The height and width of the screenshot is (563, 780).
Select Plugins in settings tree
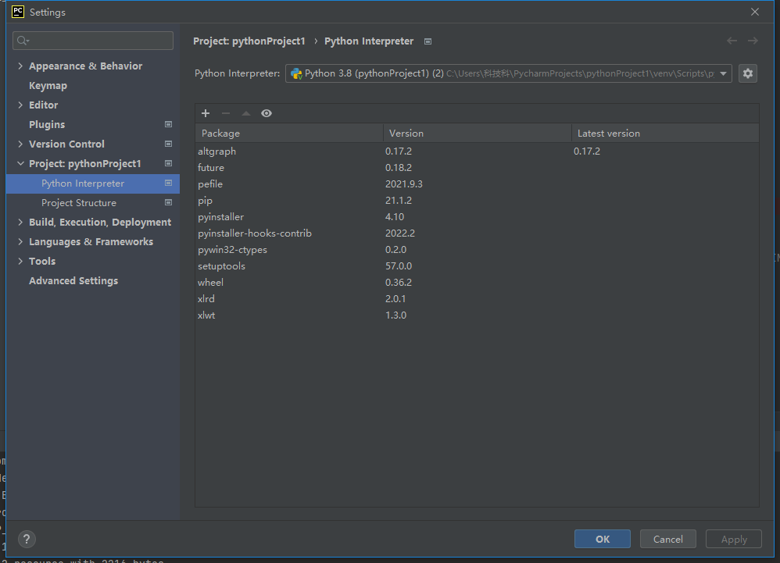47,124
